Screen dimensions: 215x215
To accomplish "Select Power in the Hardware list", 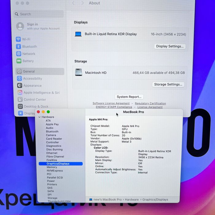I will click(x=51, y=181).
